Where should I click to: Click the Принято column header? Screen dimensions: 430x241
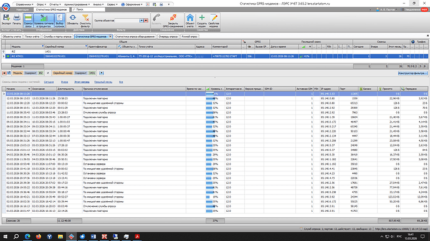click(389, 89)
